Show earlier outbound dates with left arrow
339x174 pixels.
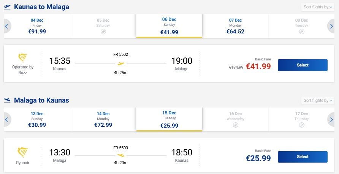(7, 26)
